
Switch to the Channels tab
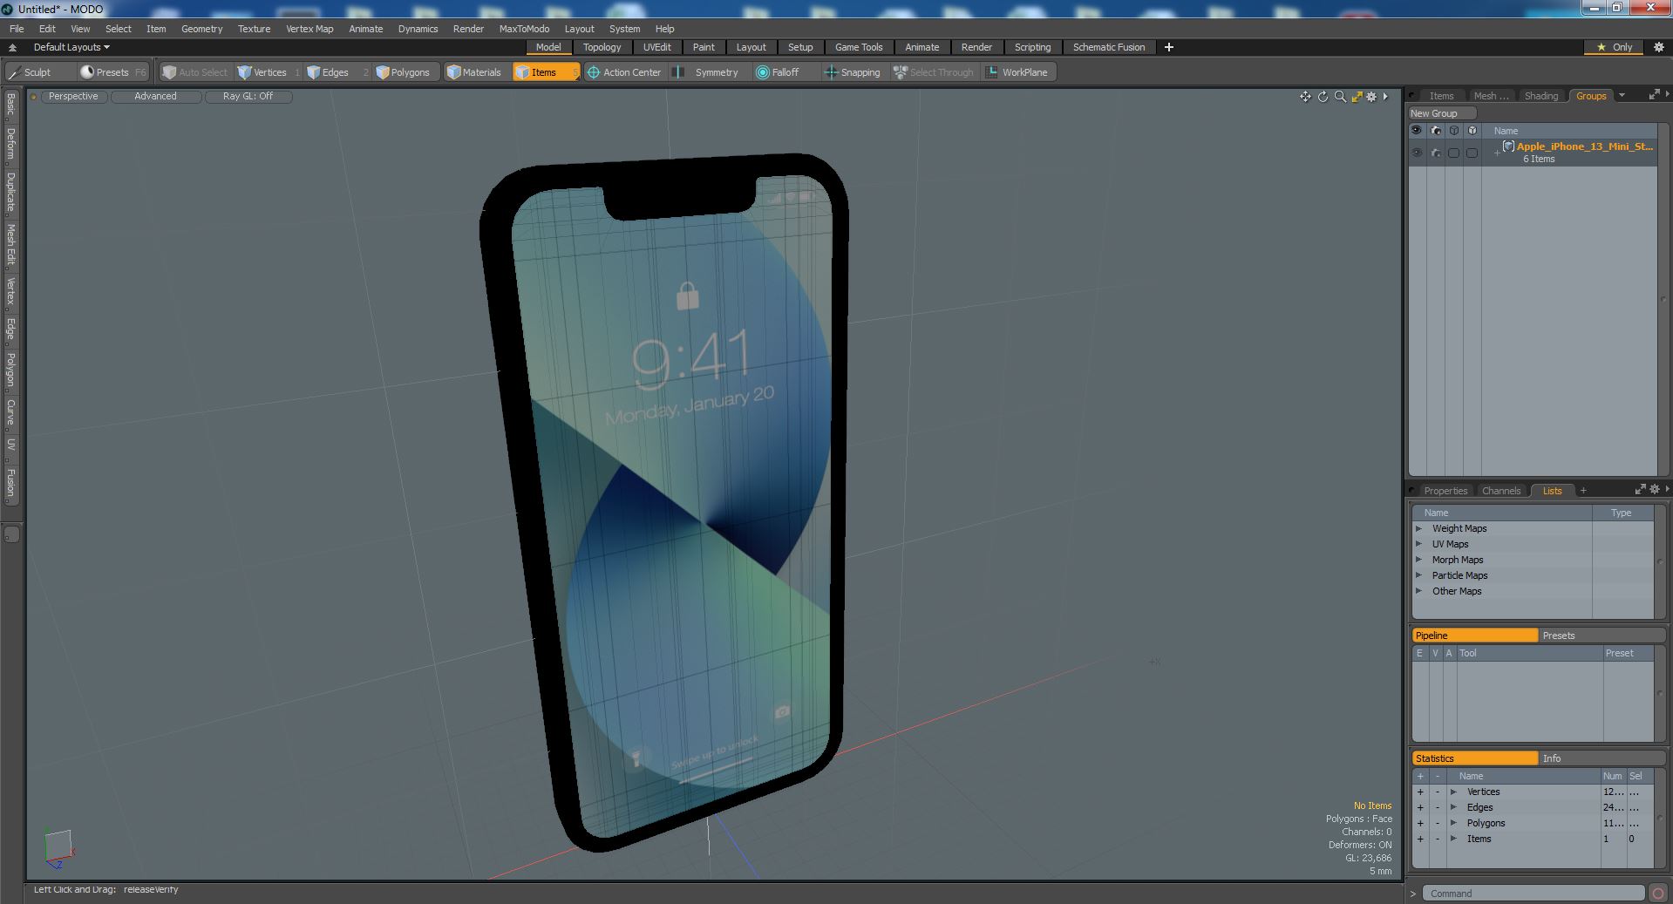1501,491
